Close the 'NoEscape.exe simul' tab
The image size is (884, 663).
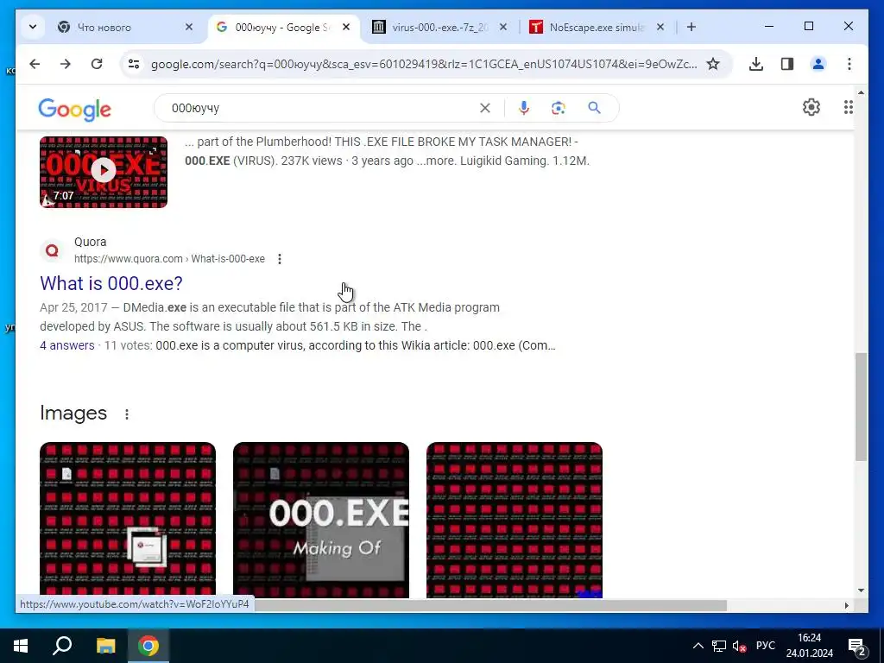tap(660, 27)
